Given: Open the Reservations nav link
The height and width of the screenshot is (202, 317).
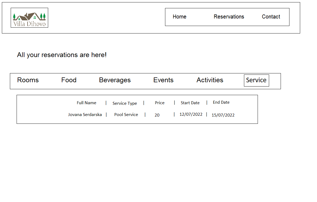Looking at the screenshot, I should (229, 17).
